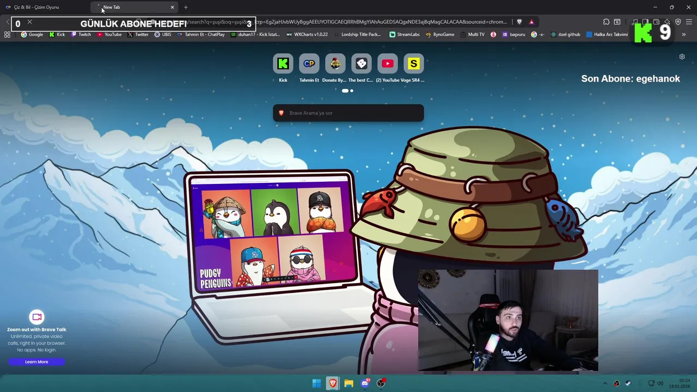
Task: Click Steam icon in system tray
Action: coord(628,383)
